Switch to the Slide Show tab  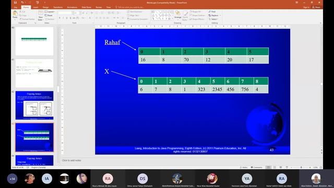click(86, 7)
